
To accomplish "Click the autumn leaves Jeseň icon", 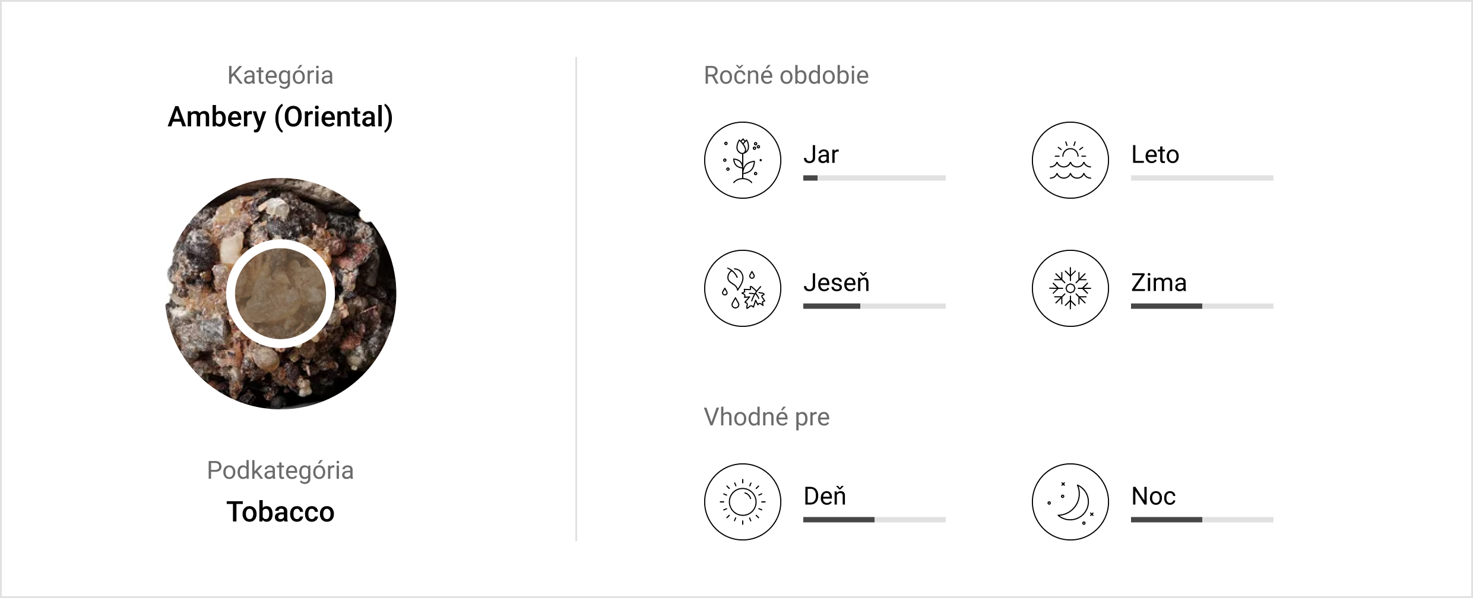I will coord(742,288).
